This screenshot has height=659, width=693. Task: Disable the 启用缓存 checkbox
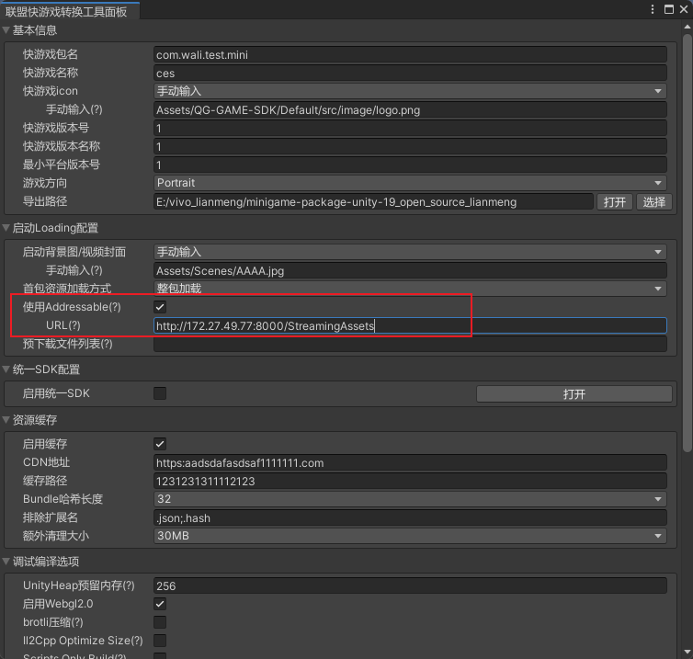pos(160,444)
